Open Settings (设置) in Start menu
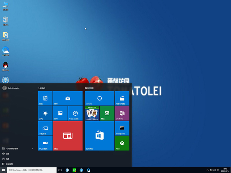Screen dimensions: 231x173 (x=7, y=154)
